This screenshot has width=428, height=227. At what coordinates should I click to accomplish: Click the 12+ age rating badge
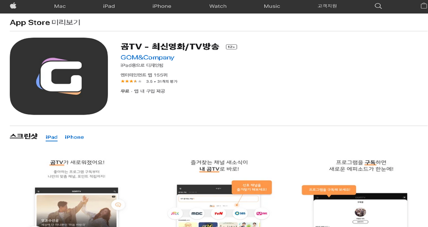(232, 47)
